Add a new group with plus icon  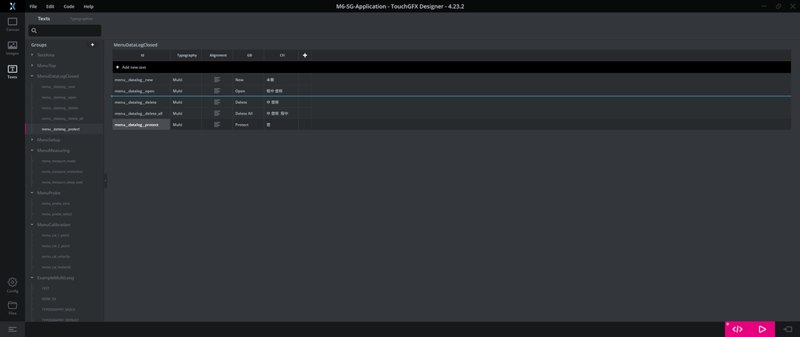92,45
